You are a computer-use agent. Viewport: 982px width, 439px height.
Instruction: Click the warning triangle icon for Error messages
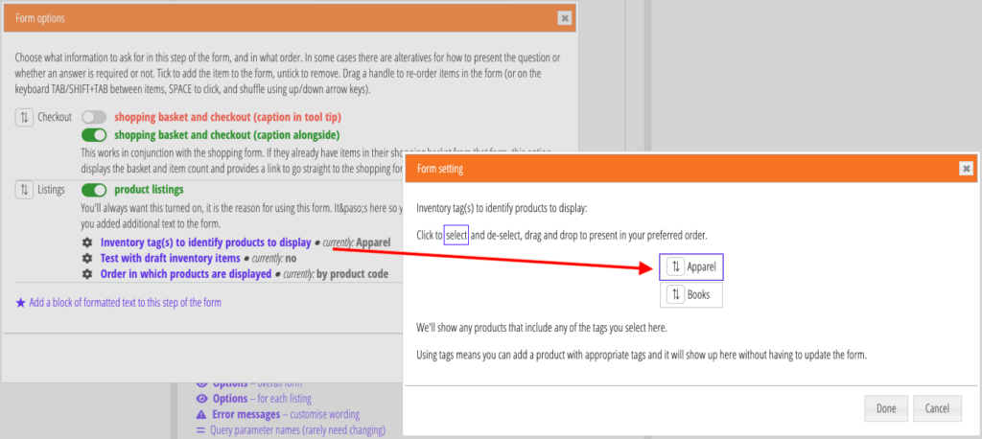[201, 415]
